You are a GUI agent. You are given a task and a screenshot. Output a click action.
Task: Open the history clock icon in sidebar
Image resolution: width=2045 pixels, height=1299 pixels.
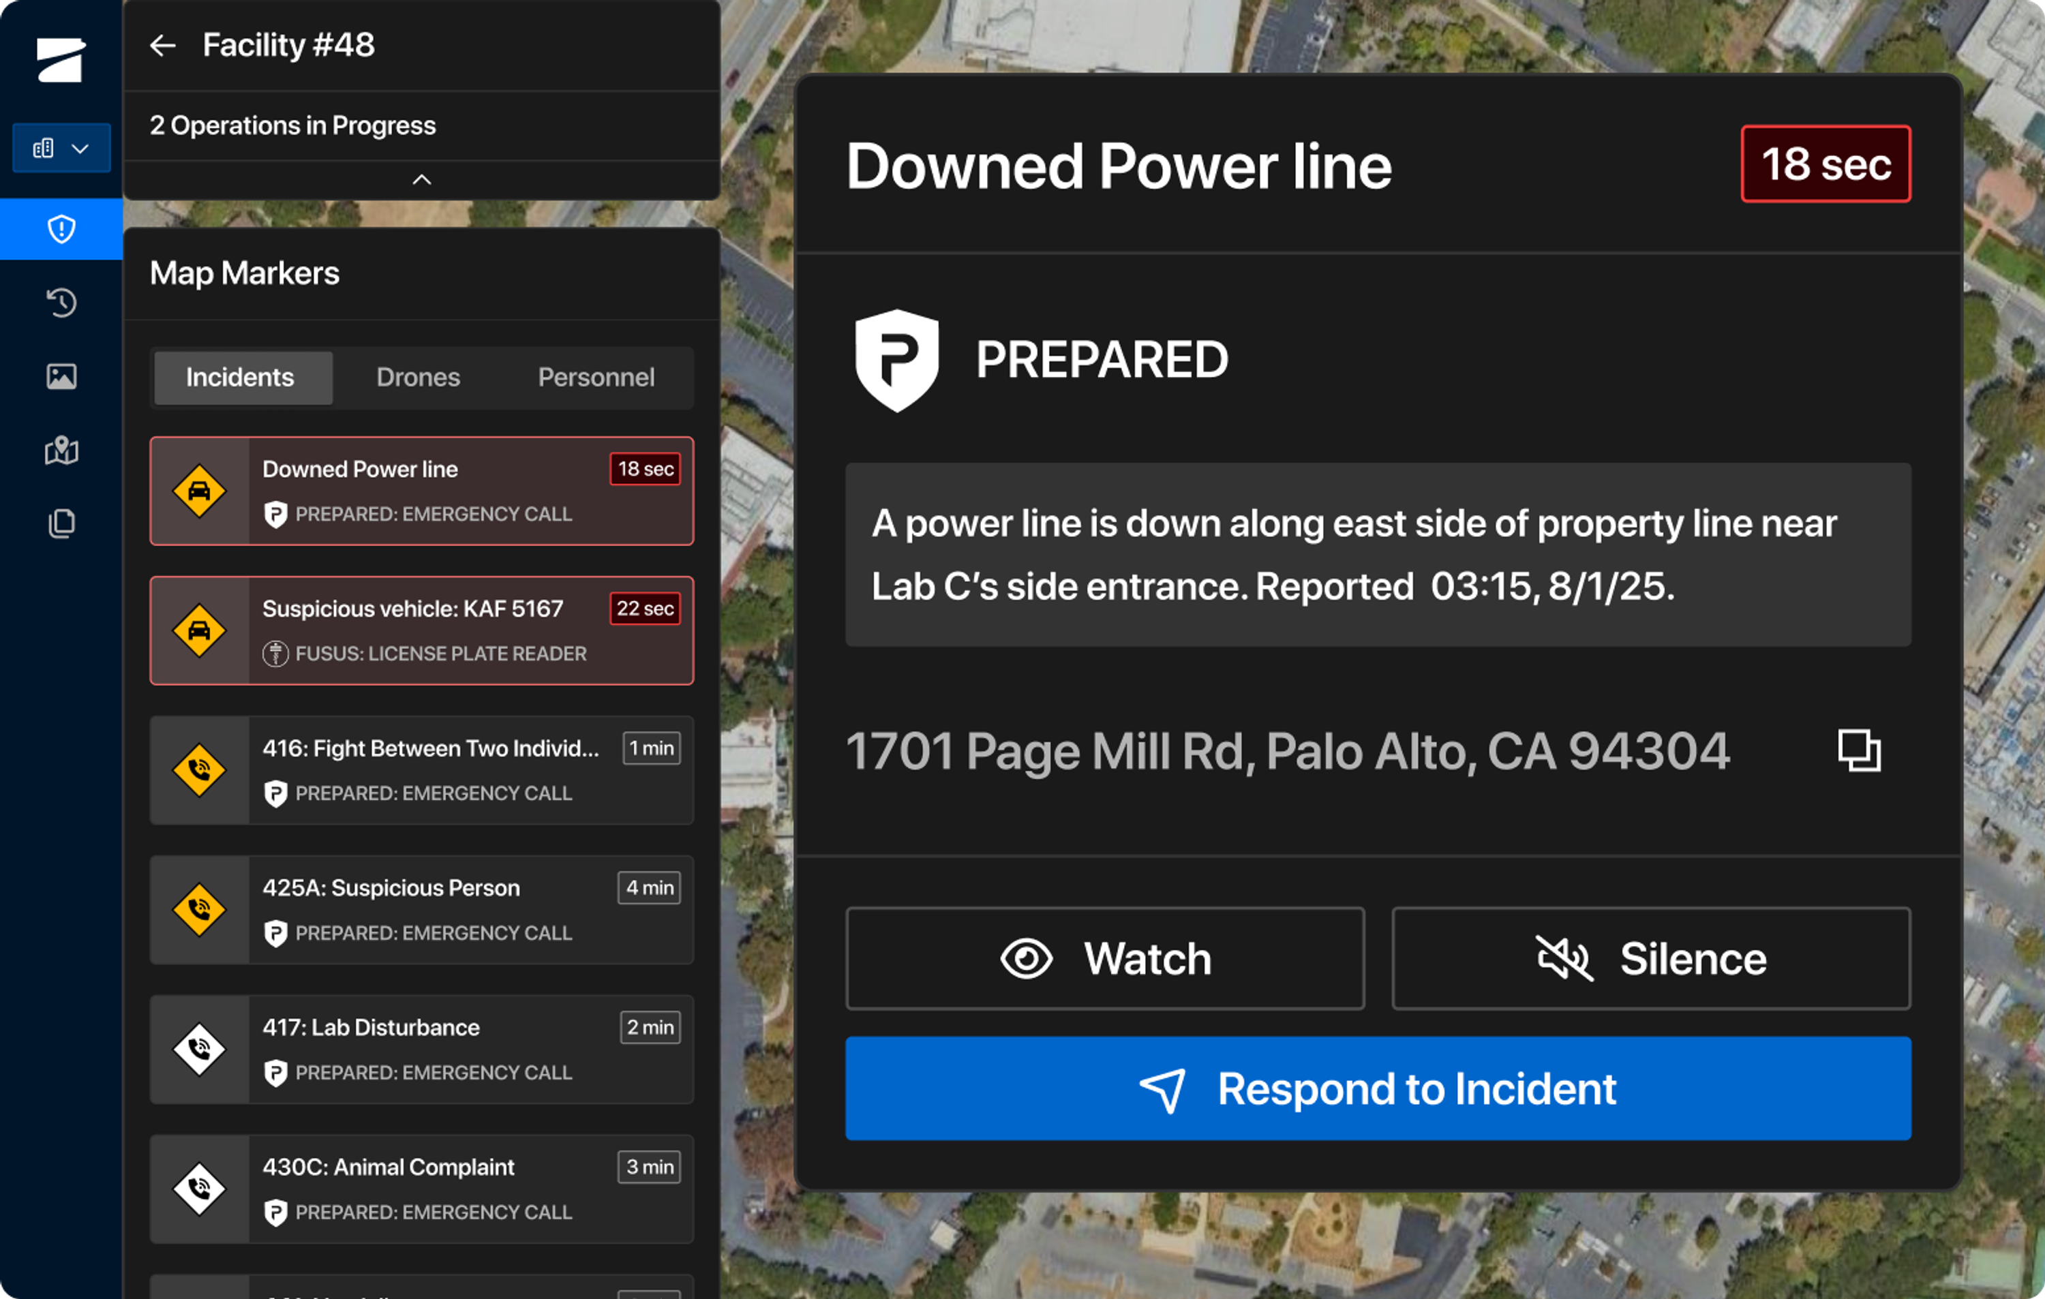61,303
